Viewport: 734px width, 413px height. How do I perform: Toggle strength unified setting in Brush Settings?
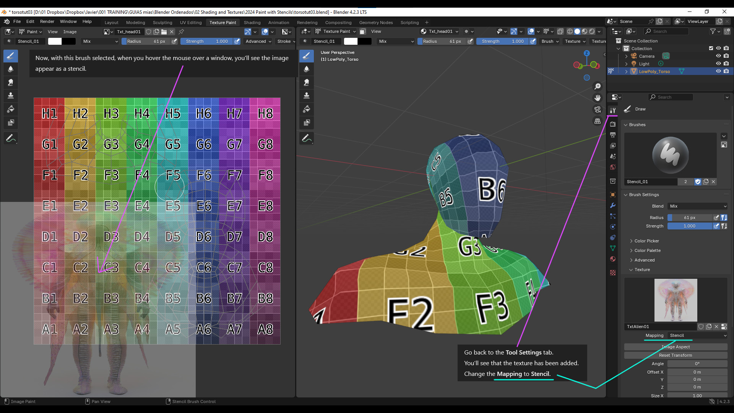[x=724, y=226]
